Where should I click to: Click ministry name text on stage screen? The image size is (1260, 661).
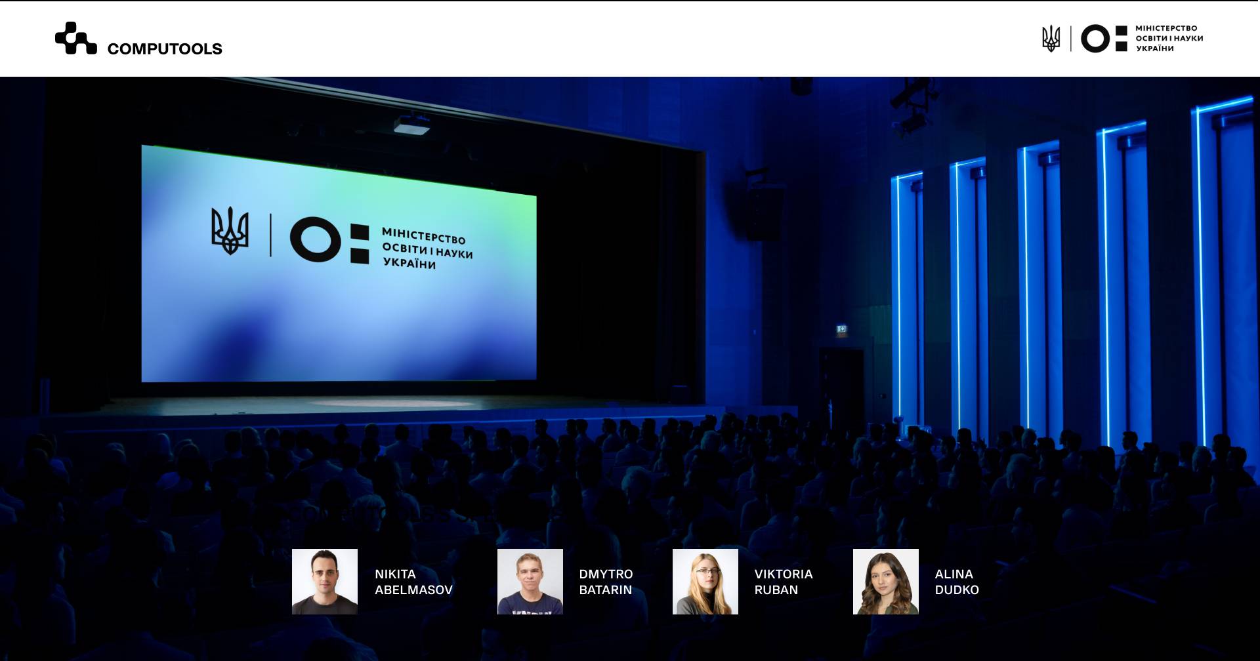tap(427, 249)
